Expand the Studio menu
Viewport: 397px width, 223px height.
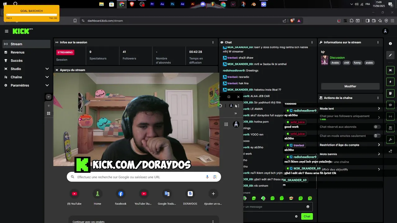(26, 69)
